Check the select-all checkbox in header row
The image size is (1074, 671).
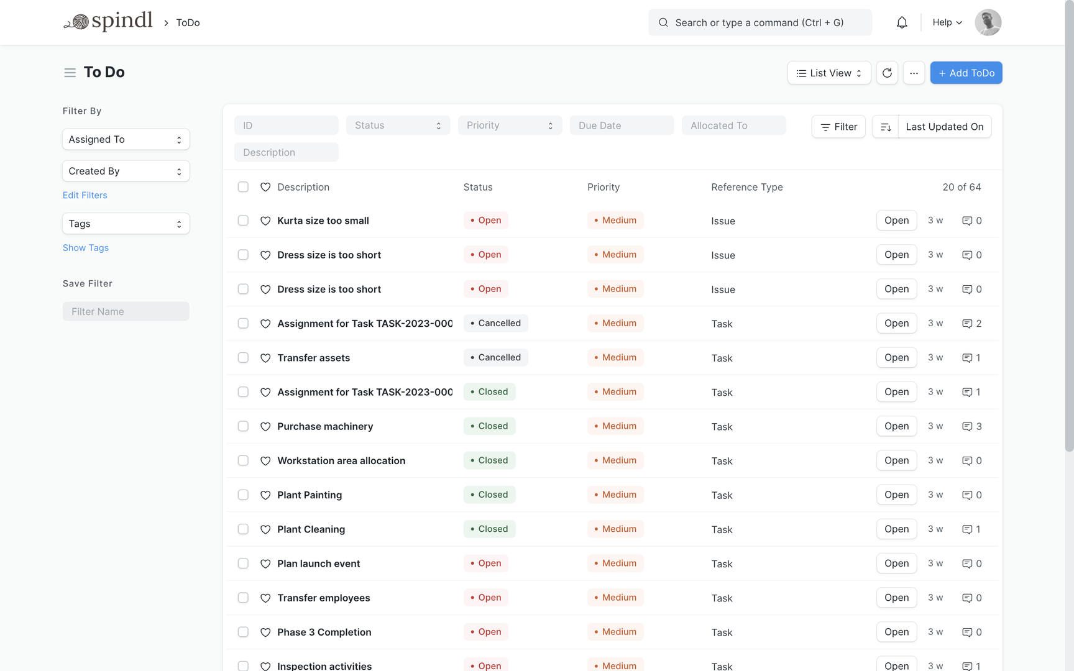pyautogui.click(x=243, y=186)
